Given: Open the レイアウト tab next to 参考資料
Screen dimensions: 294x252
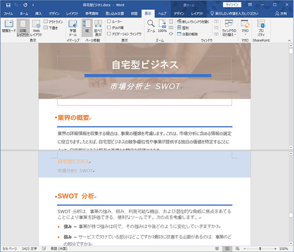Looking at the screenshot, I should click(x=72, y=14).
